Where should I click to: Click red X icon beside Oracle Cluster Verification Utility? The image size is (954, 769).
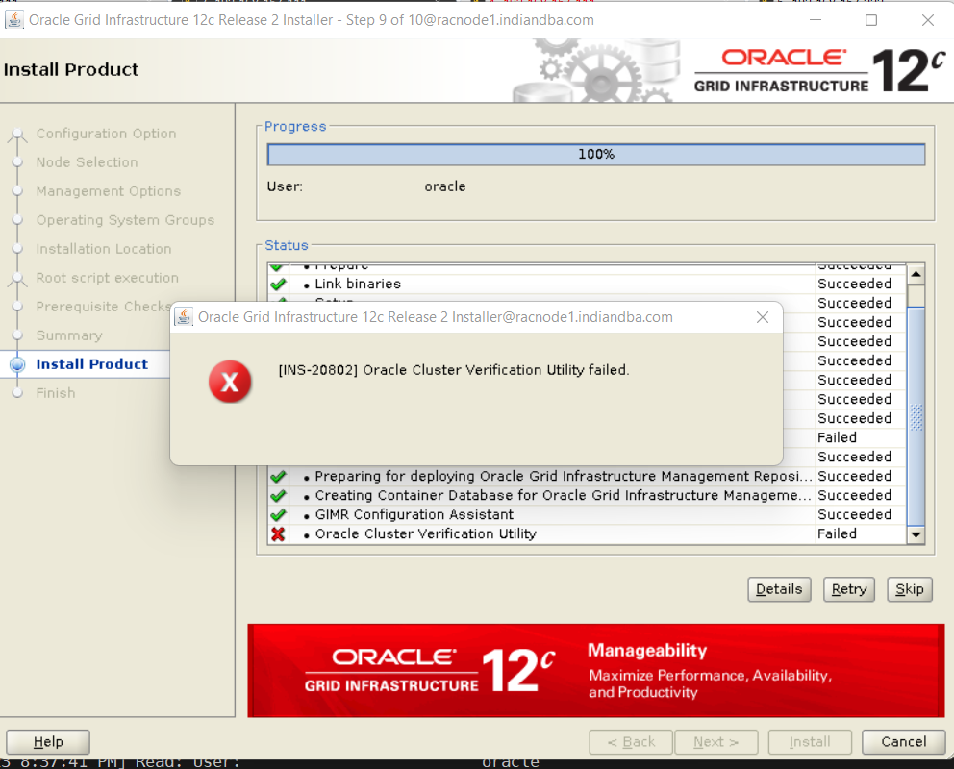coord(278,533)
